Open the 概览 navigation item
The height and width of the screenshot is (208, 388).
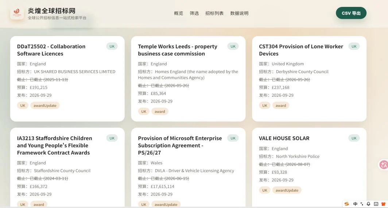(178, 13)
